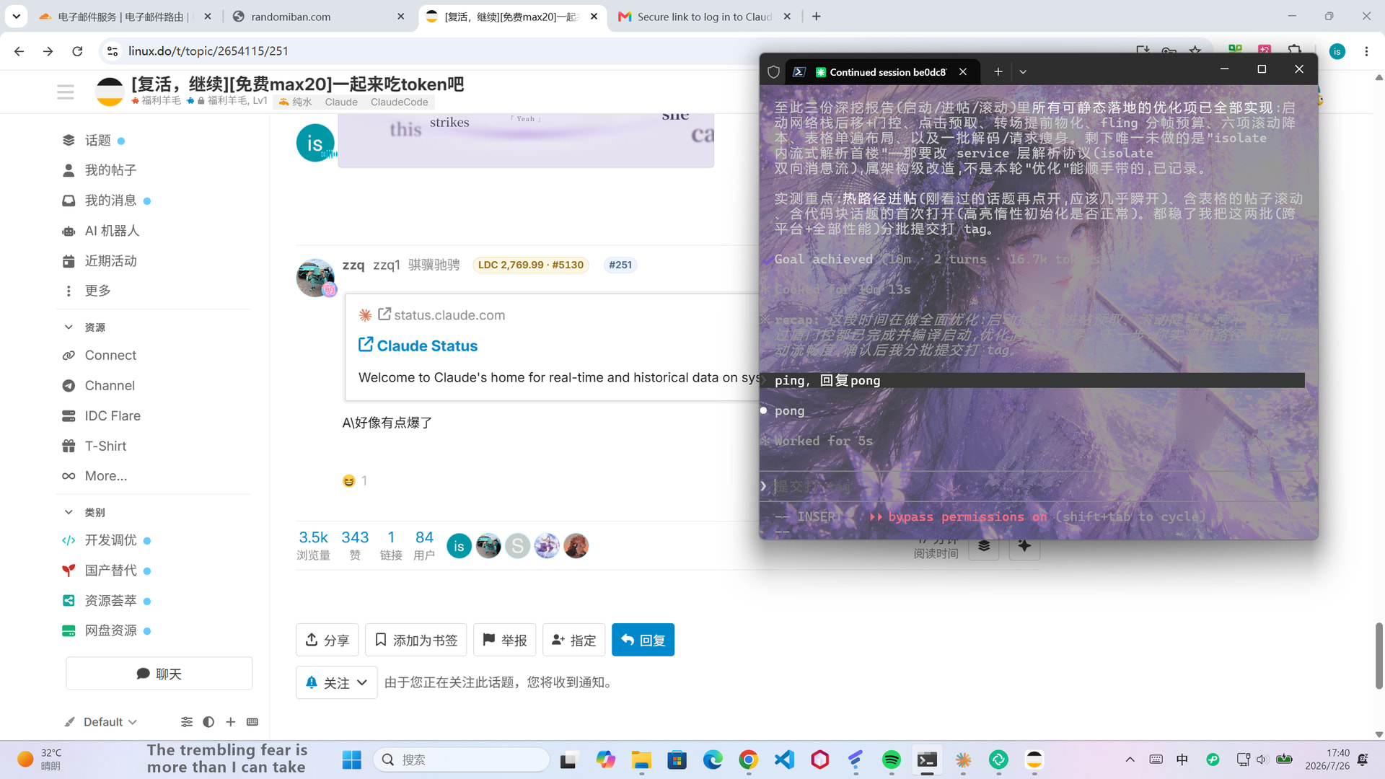The image size is (1385, 779).
Task: Open Visual Studio Code from the taskbar
Action: point(784,760)
